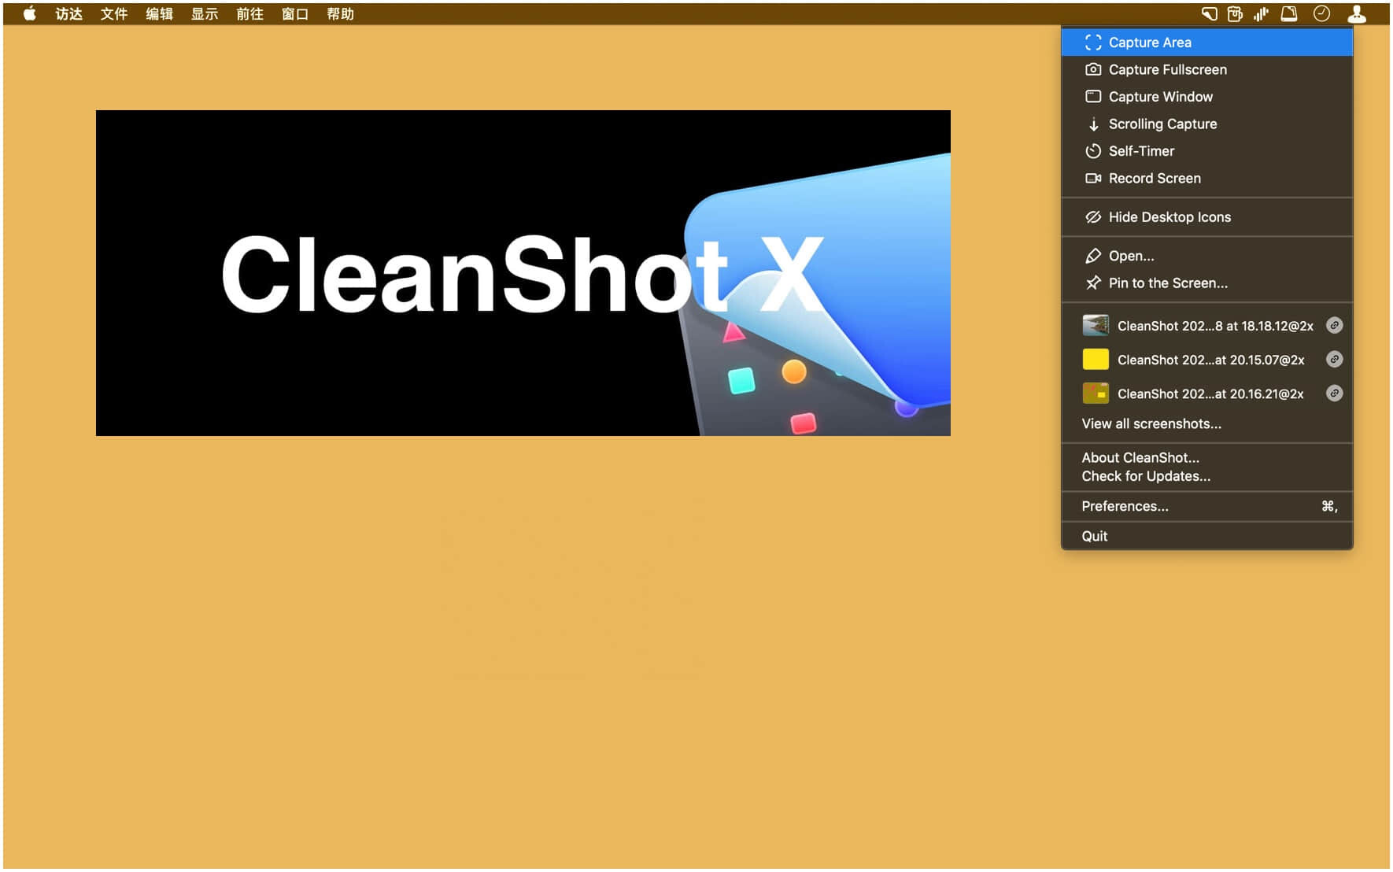Check for Updates
The width and height of the screenshot is (1393, 872).
[1146, 476]
